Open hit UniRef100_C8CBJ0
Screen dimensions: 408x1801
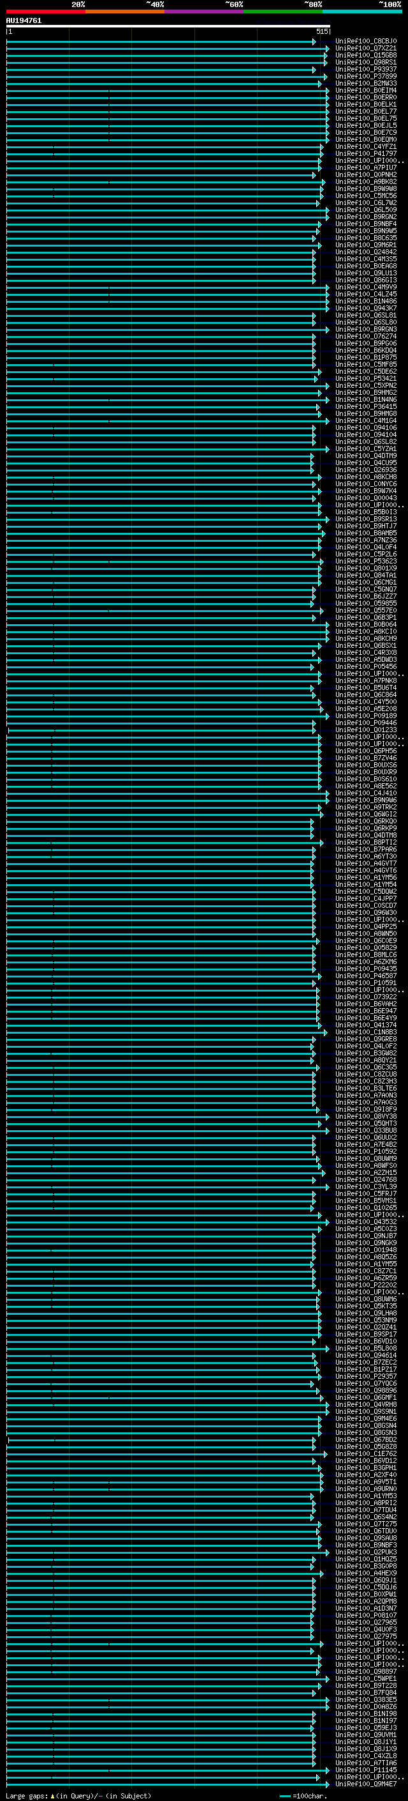coord(366,42)
